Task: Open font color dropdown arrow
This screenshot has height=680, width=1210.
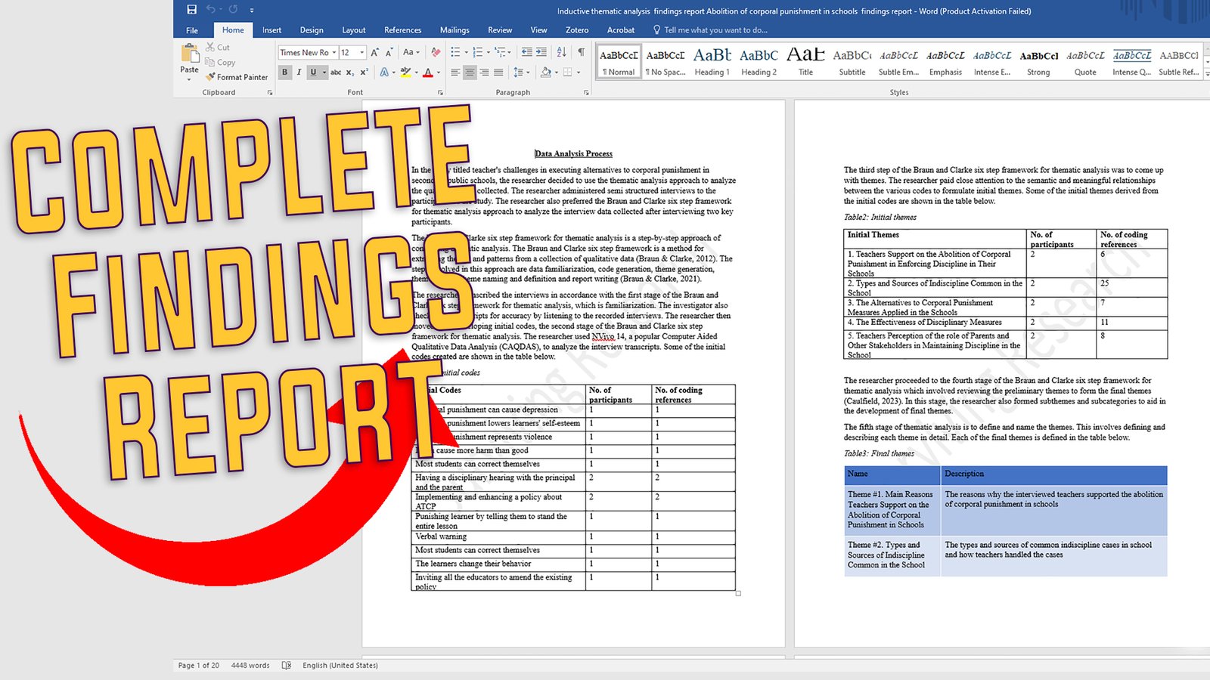Action: [439, 73]
